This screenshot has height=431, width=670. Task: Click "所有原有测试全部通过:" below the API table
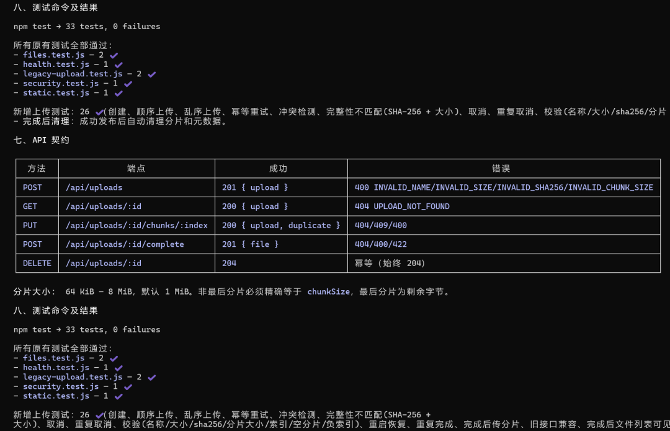(63, 349)
